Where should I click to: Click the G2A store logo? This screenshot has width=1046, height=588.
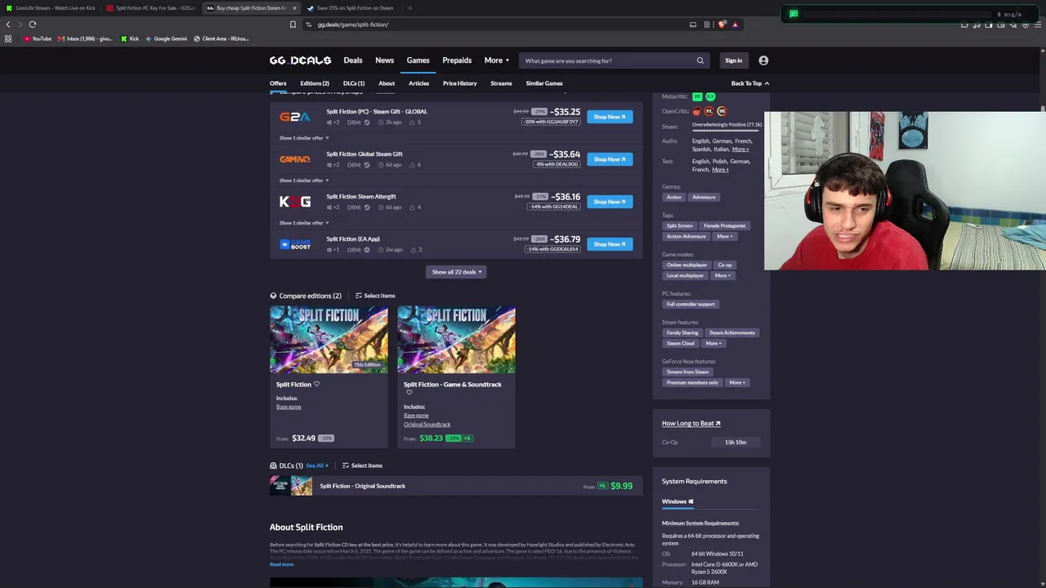(x=294, y=117)
